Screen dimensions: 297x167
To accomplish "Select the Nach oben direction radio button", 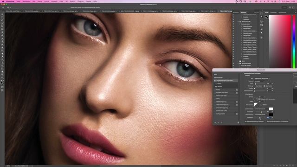I will point(254,86).
